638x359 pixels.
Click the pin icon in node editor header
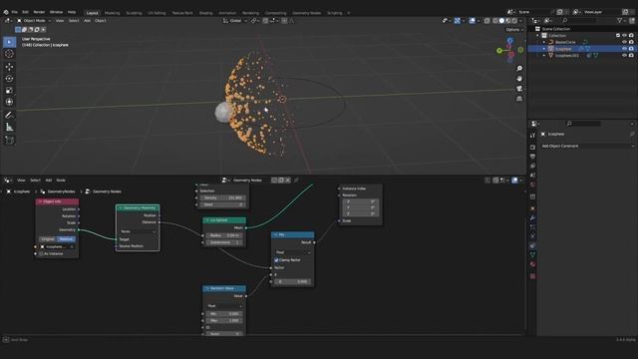[x=296, y=179]
